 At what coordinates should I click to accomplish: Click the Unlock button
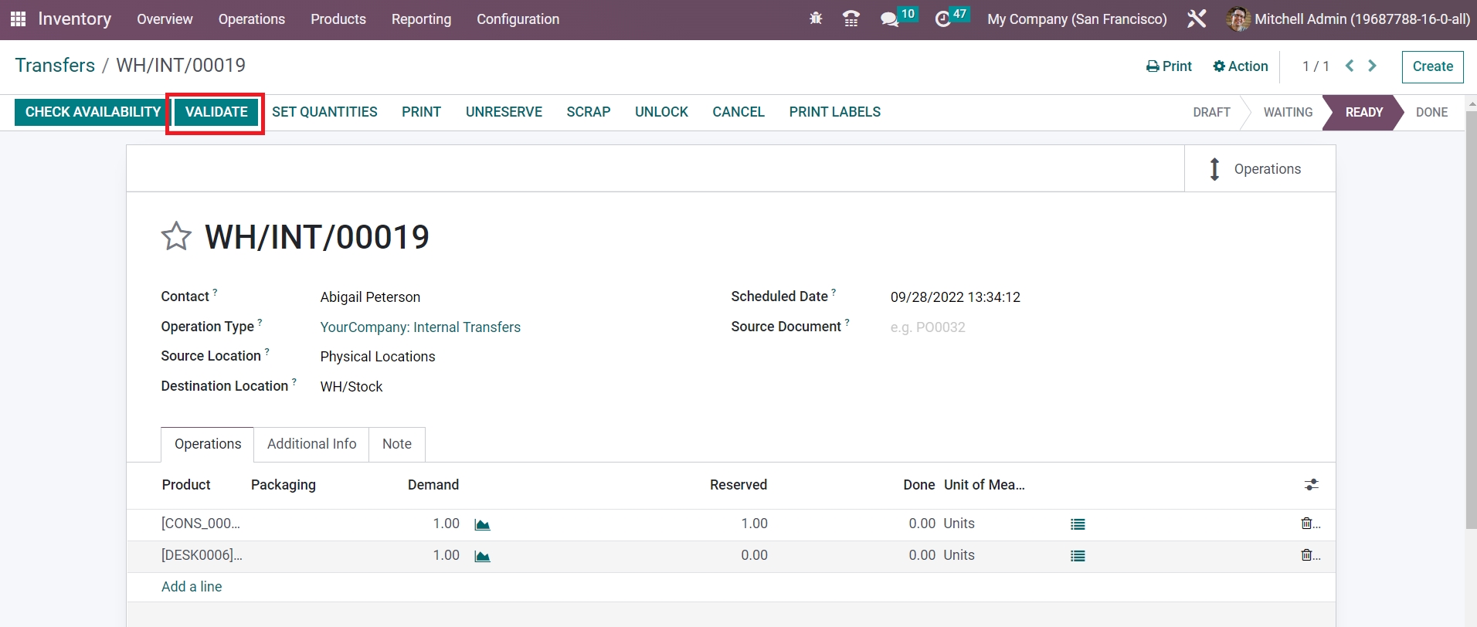click(x=661, y=112)
